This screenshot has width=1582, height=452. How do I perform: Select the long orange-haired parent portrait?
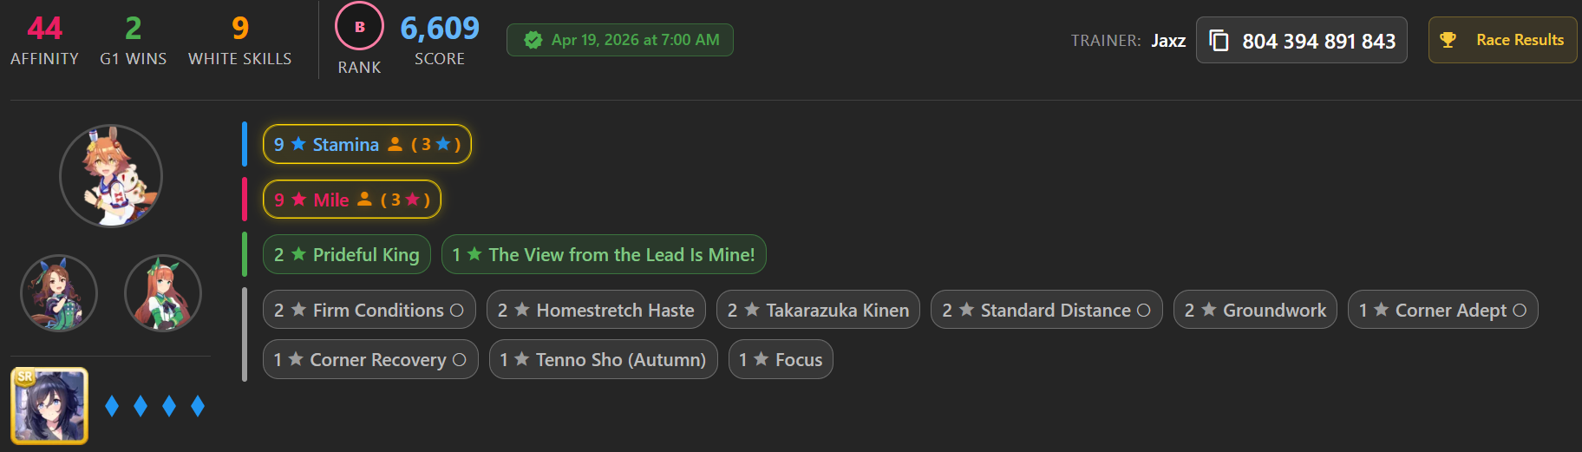[x=163, y=293]
